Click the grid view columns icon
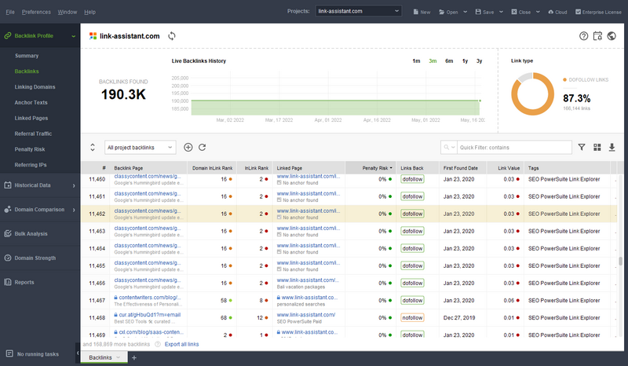This screenshot has height=366, width=628. click(597, 147)
